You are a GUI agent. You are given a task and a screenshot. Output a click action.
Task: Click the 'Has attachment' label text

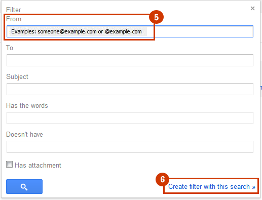(38, 165)
